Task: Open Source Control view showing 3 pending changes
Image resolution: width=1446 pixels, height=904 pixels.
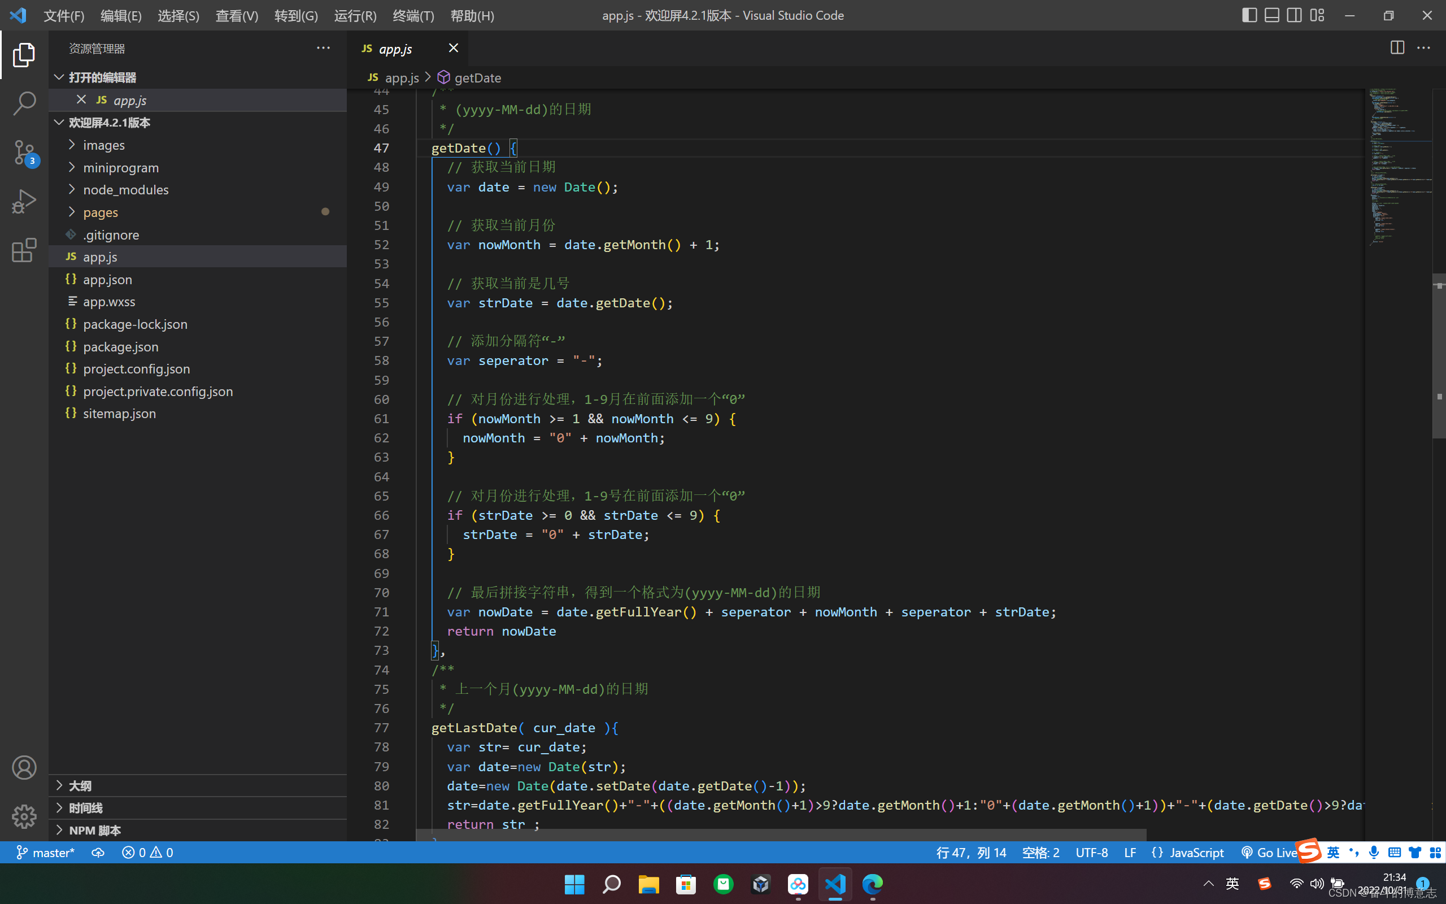Action: point(24,153)
